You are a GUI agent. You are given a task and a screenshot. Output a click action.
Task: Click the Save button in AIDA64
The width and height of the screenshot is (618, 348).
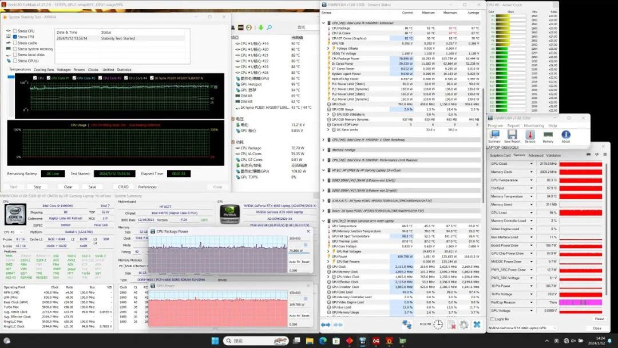point(92,187)
